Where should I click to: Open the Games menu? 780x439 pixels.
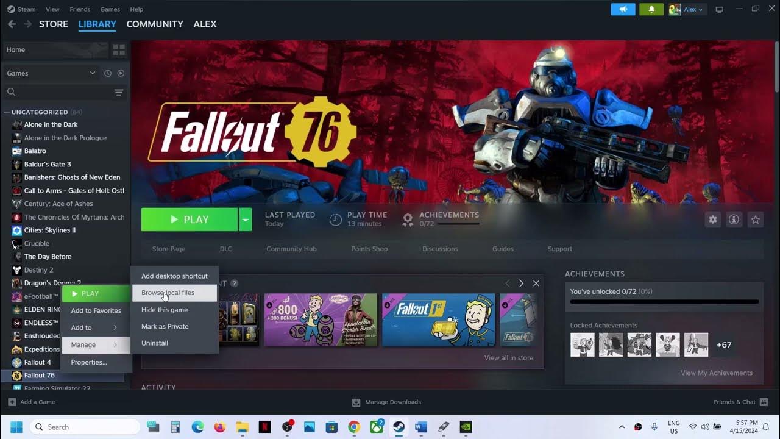pyautogui.click(x=110, y=9)
